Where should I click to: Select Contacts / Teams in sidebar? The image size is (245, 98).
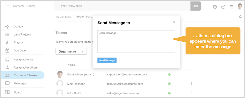click(x=23, y=75)
